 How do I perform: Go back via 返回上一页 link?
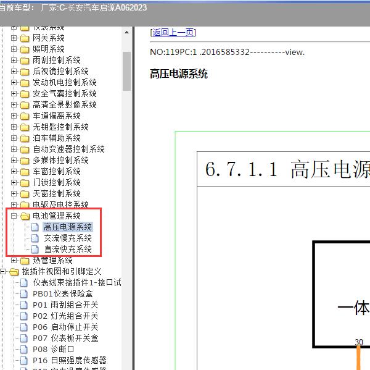pos(173,32)
